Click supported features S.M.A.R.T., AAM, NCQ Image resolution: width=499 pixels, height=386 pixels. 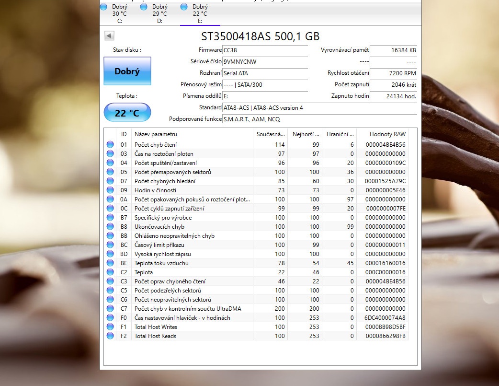319,119
